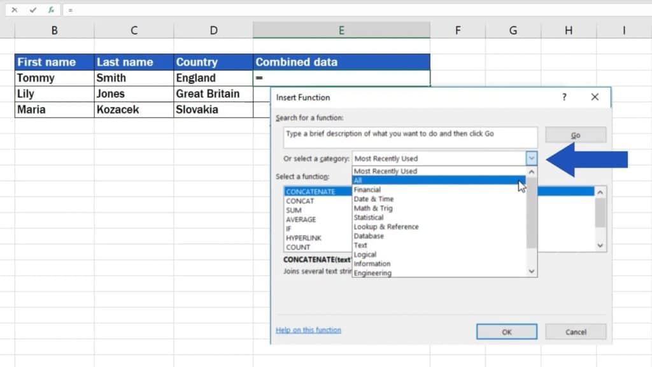Image resolution: width=652 pixels, height=367 pixels.
Task: Choose 'Information' category option
Action: [439, 263]
